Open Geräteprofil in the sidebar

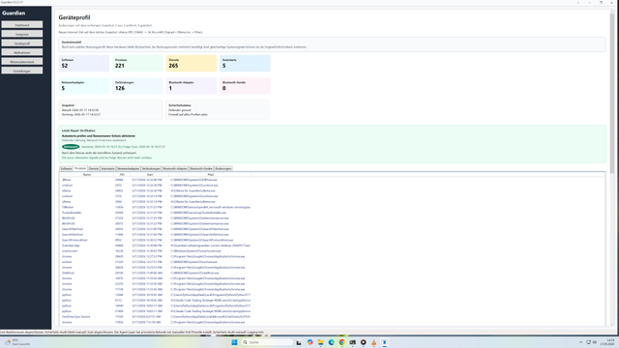pyautogui.click(x=22, y=43)
